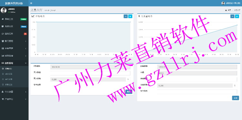Click the sell price field showing 0.200
Screen dimensions: 242x120
pos(195,85)
